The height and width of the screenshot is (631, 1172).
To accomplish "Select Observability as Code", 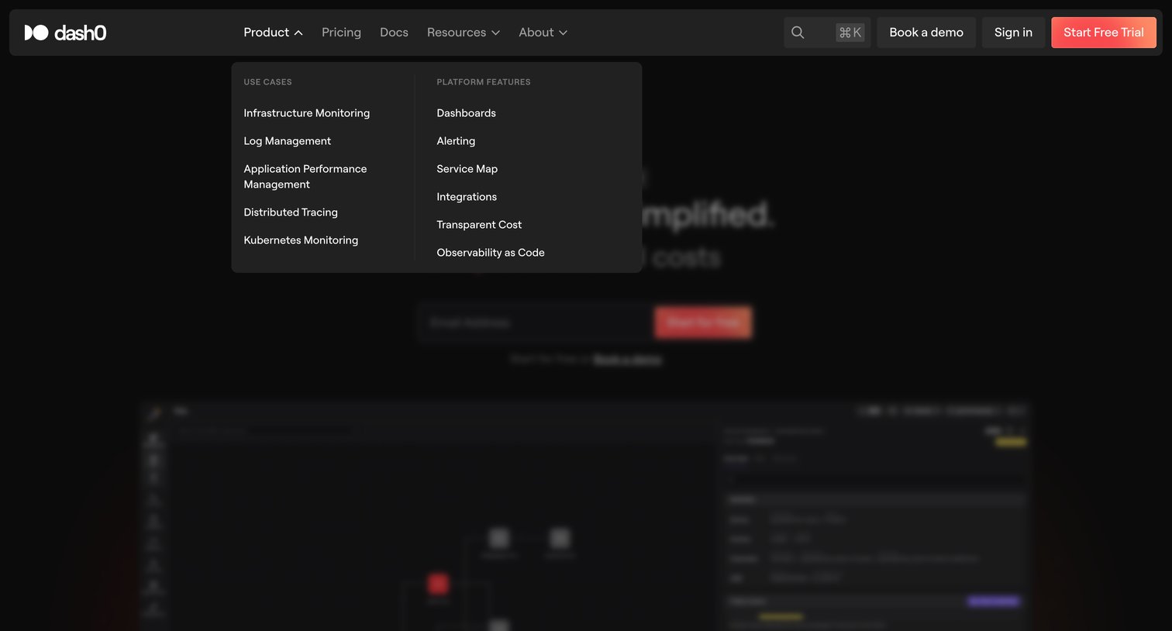I will 491,253.
